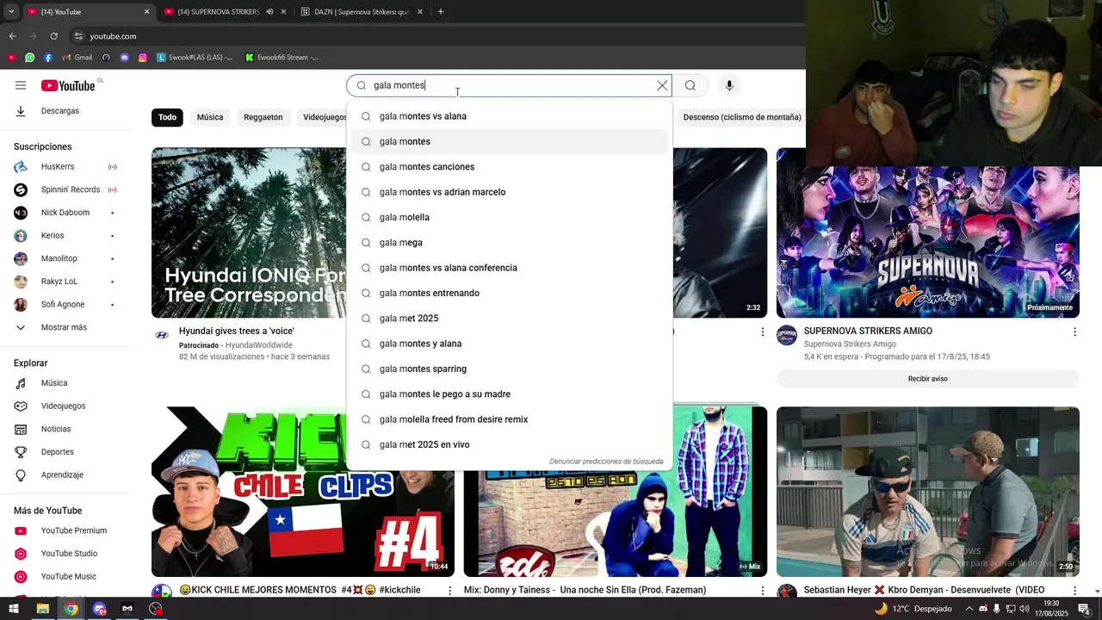The height and width of the screenshot is (620, 1102).
Task: Submit search with the magnifier button
Action: pyautogui.click(x=690, y=85)
